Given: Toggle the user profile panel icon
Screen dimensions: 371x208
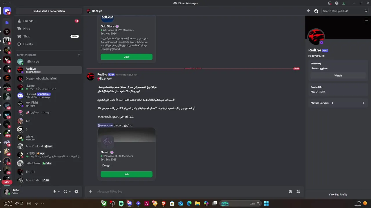Looking at the screenshot, I should (x=316, y=11).
